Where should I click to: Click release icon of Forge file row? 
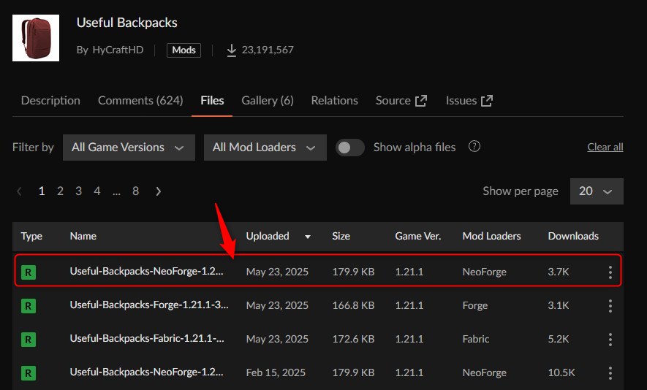coord(29,306)
